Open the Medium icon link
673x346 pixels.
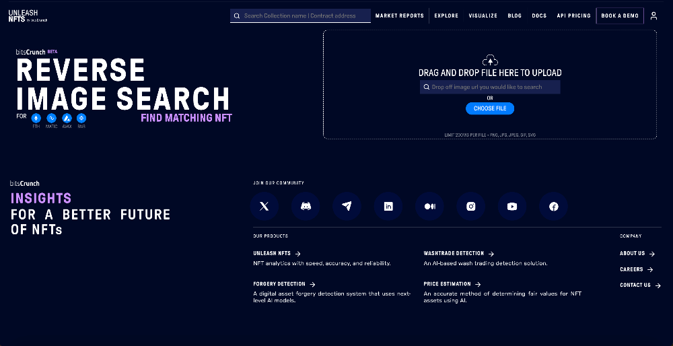click(x=429, y=207)
